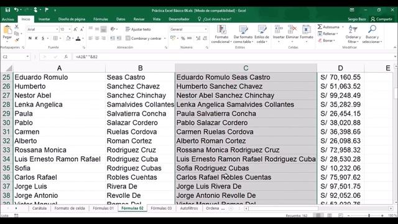Click the text orientation icon
This screenshot has width=398, height=224.
click(113, 29)
